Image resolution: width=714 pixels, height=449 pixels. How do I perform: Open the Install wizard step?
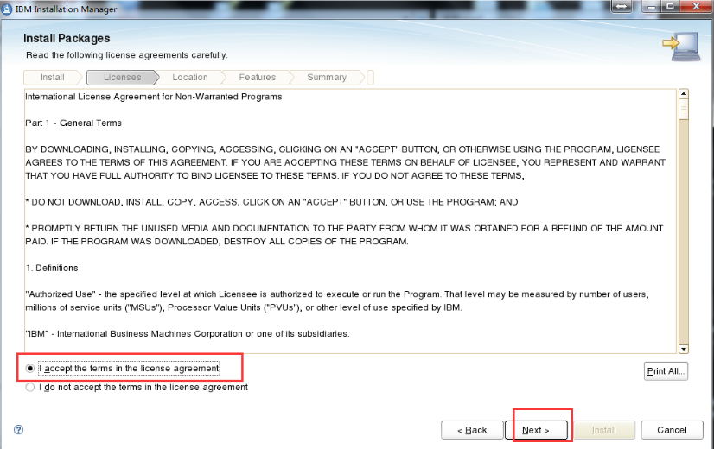click(x=53, y=78)
